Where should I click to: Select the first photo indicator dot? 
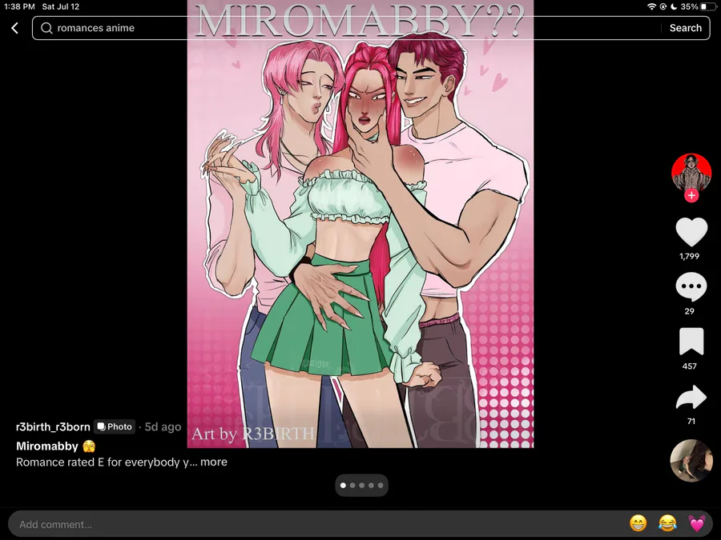[343, 486]
